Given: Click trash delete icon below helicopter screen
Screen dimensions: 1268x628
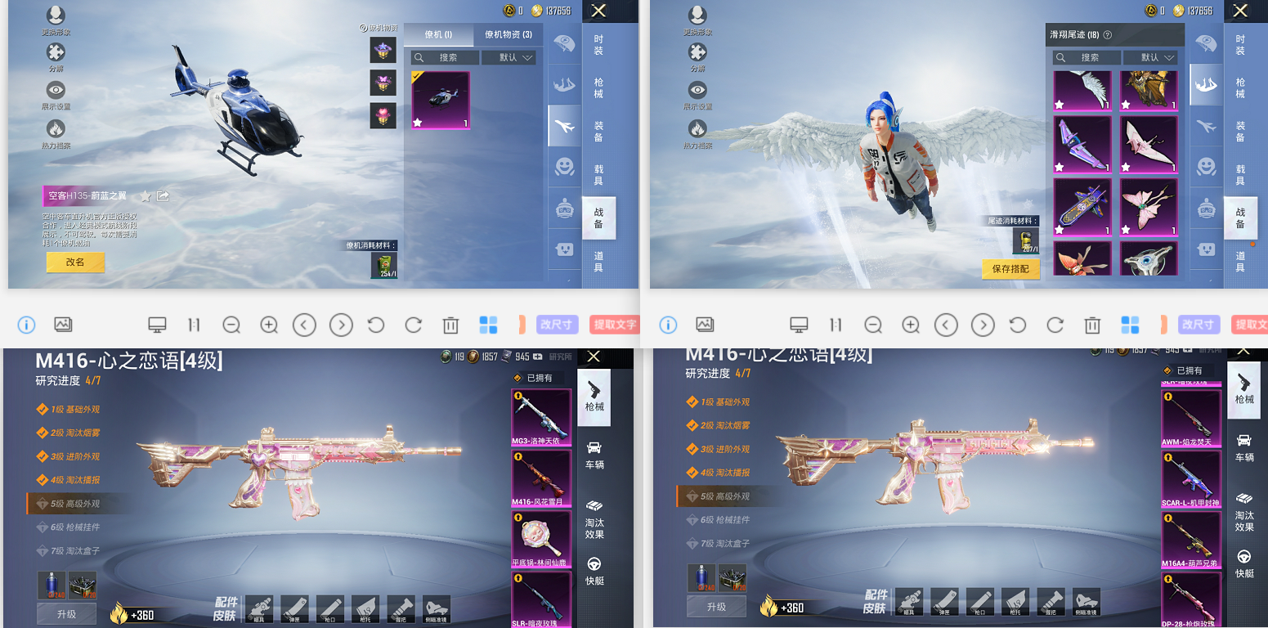Looking at the screenshot, I should (x=450, y=325).
